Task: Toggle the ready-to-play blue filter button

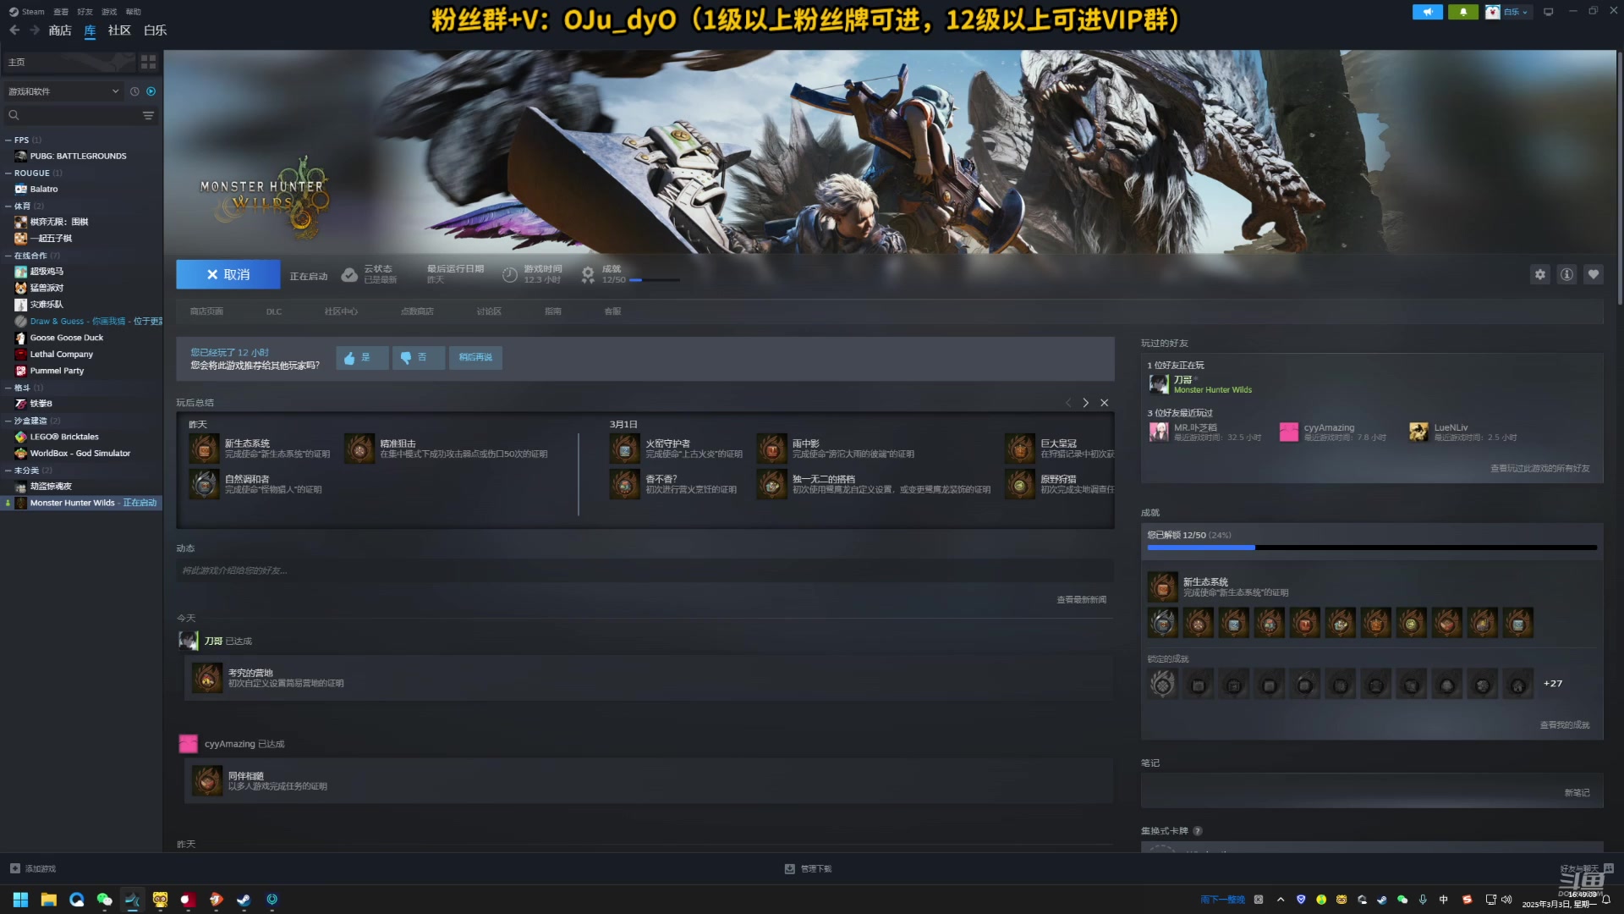Action: [151, 91]
